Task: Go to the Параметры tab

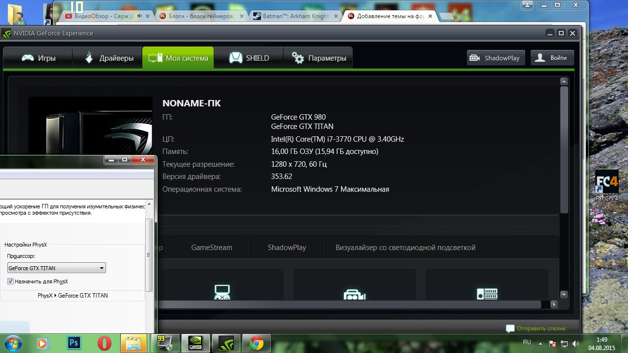Action: (x=318, y=58)
